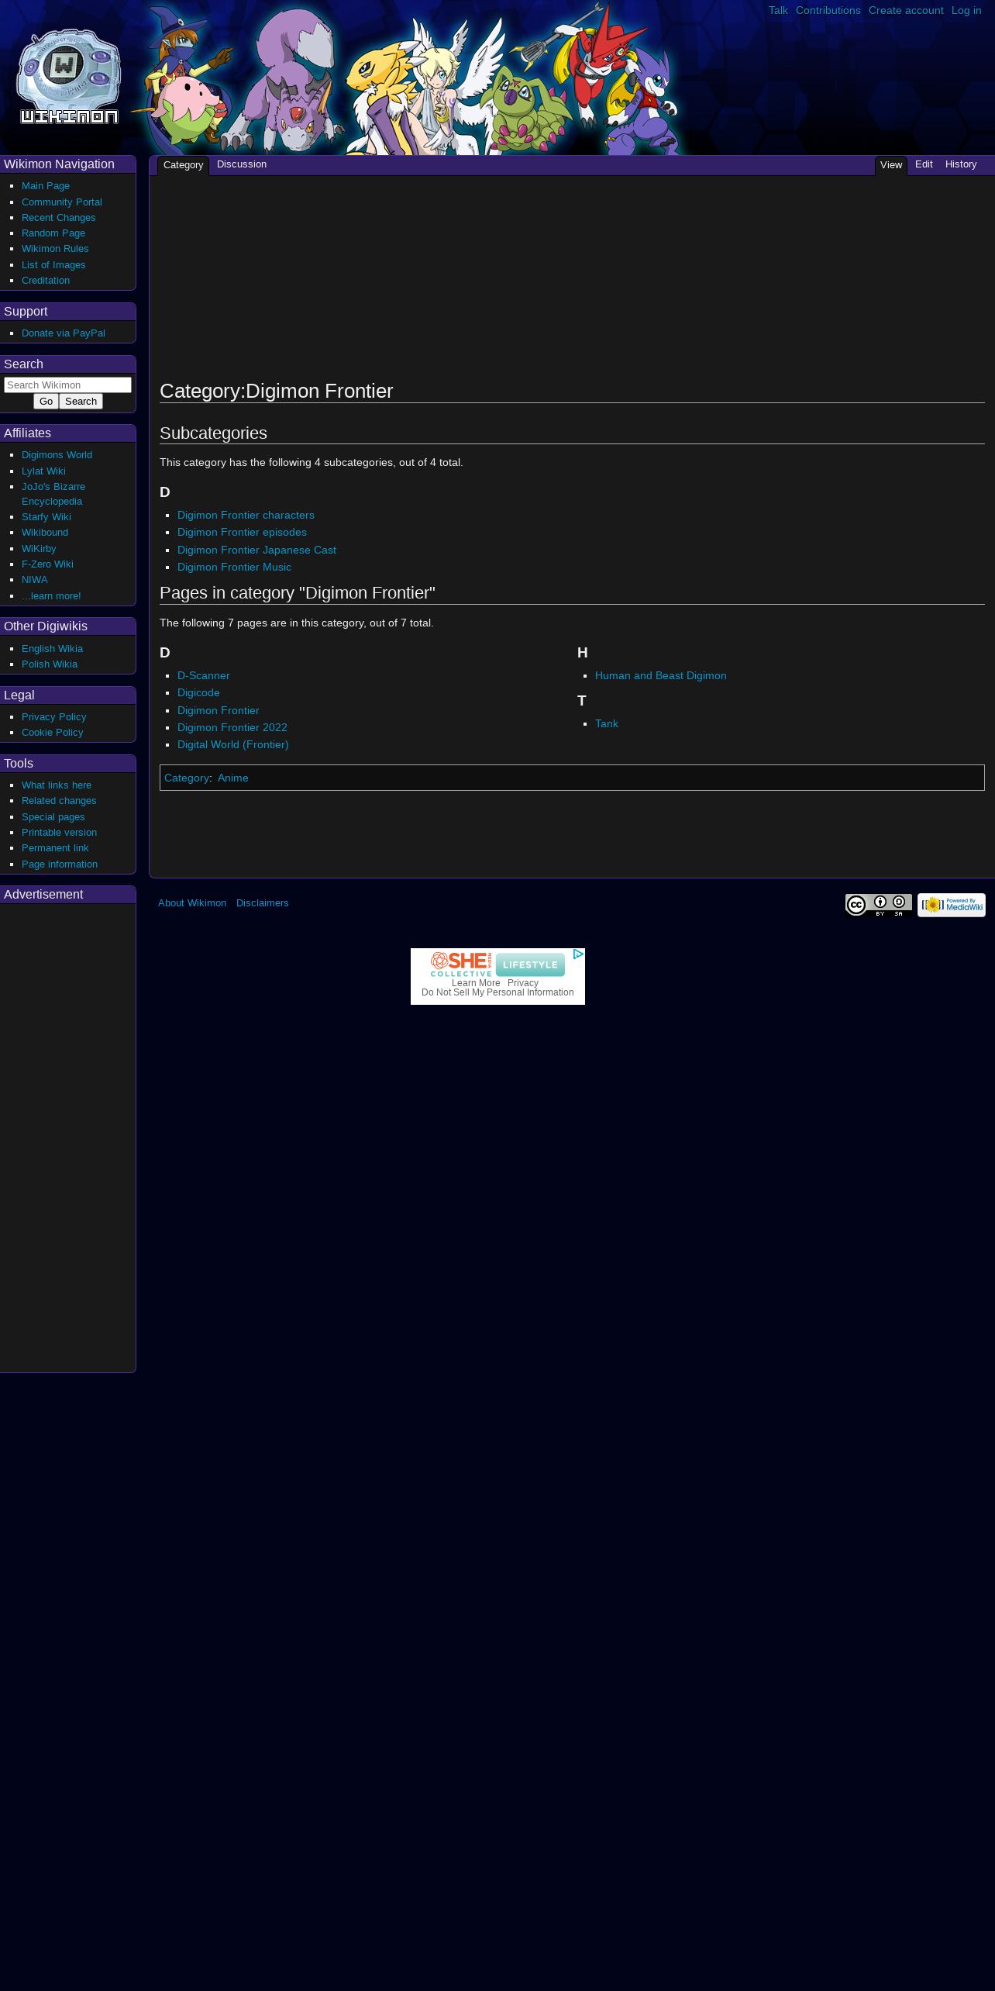This screenshot has height=1991, width=995.
Task: Open the page History tab
Action: pyautogui.click(x=961, y=164)
